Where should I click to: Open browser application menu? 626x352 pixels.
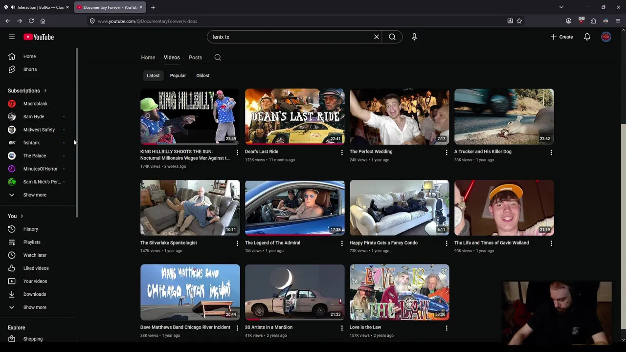pos(618,21)
